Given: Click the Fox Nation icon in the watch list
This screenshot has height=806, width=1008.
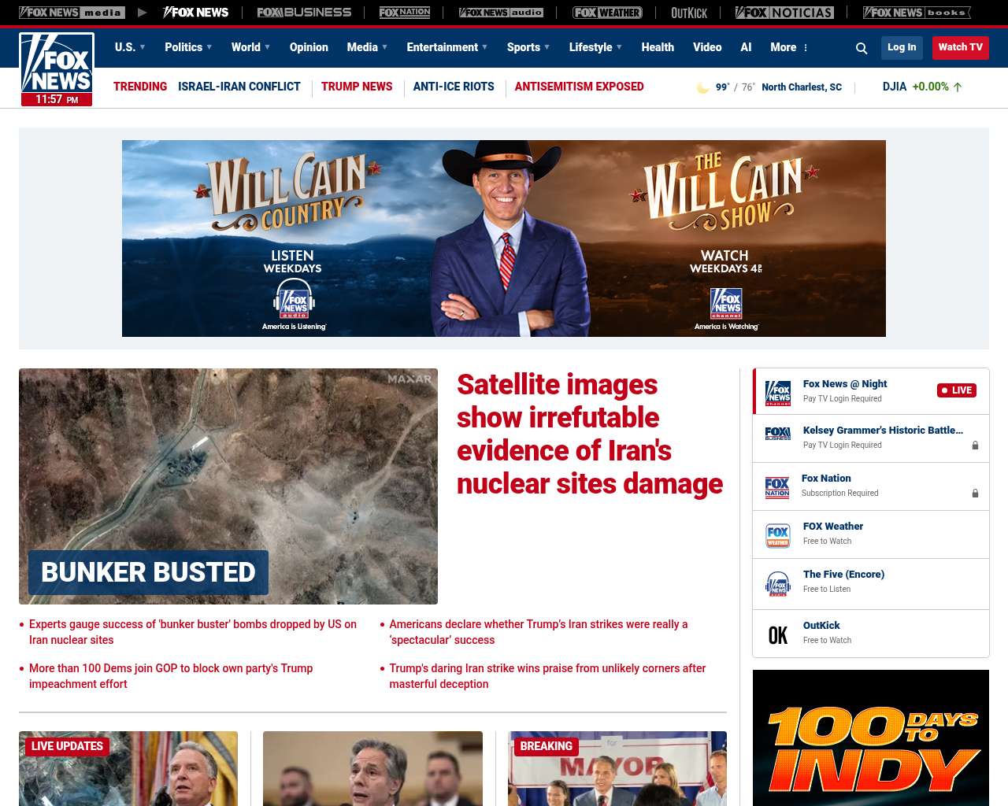Looking at the screenshot, I should (777, 487).
